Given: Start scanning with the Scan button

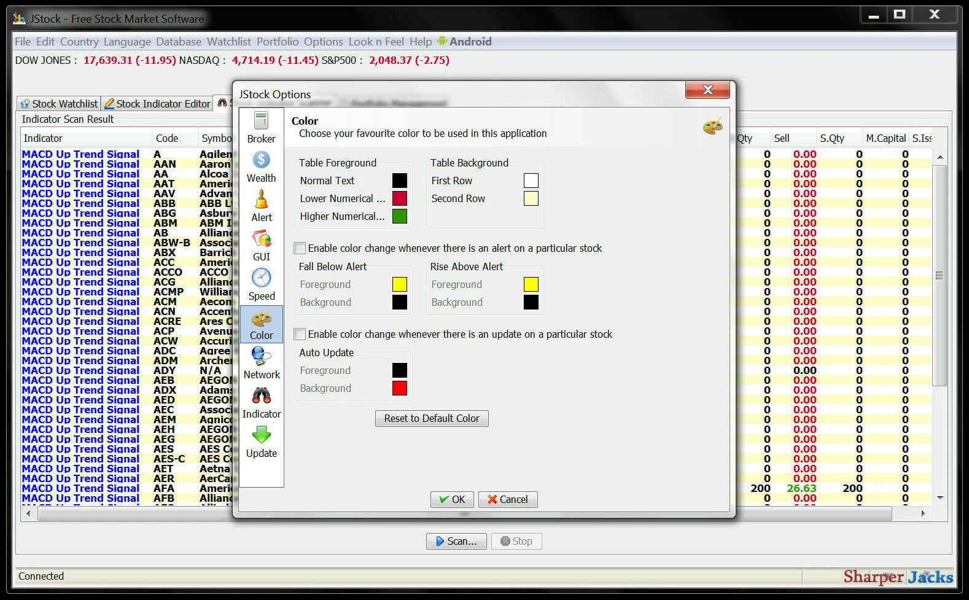Looking at the screenshot, I should (x=456, y=541).
